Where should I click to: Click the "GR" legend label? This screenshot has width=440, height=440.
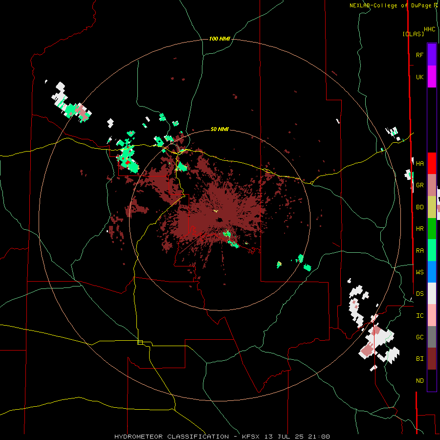420,185
